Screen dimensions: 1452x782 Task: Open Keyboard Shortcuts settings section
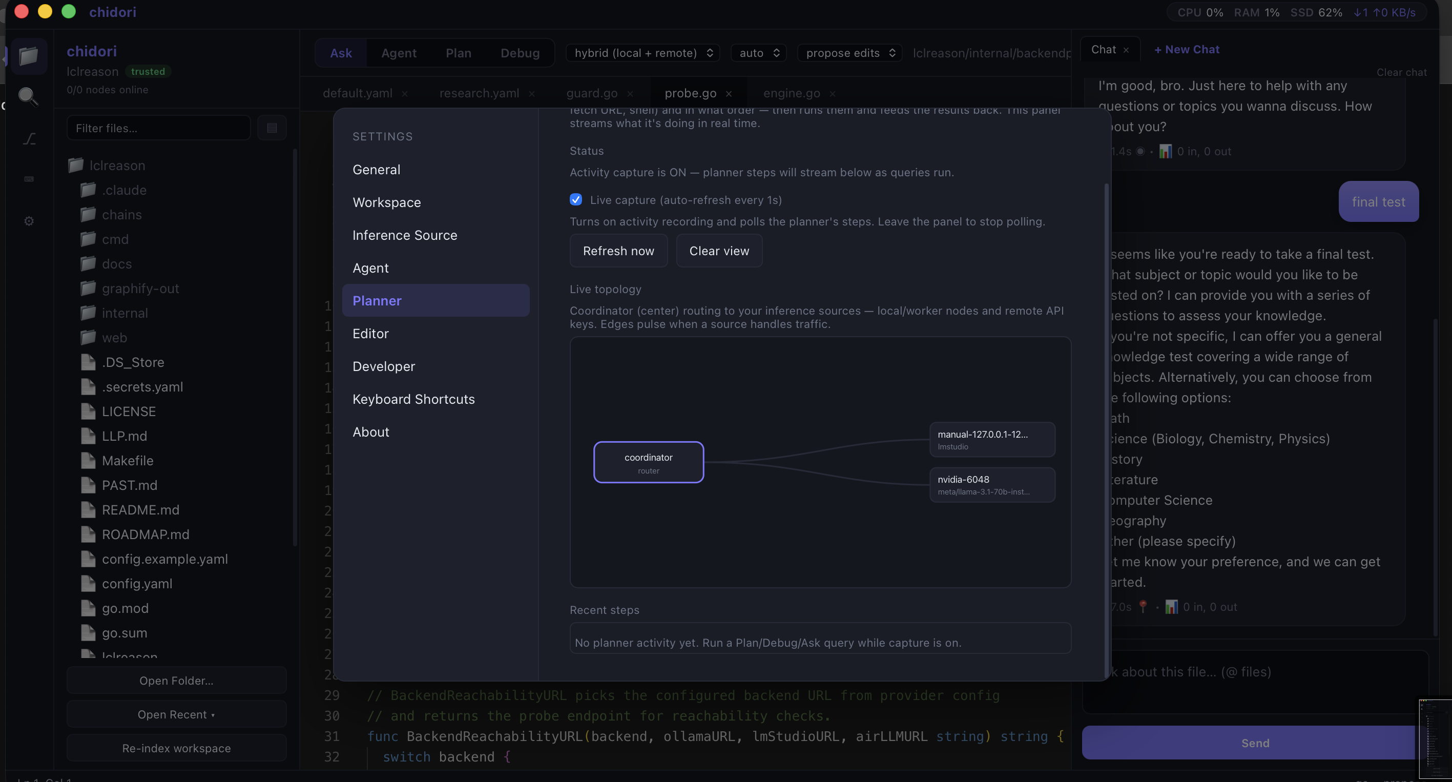[435, 399]
